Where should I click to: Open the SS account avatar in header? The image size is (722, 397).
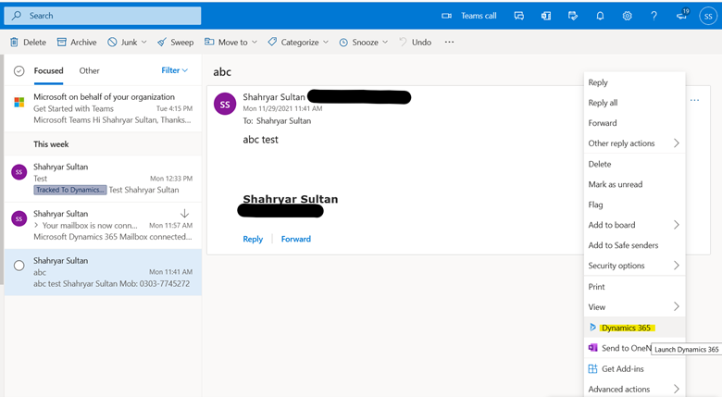[708, 16]
